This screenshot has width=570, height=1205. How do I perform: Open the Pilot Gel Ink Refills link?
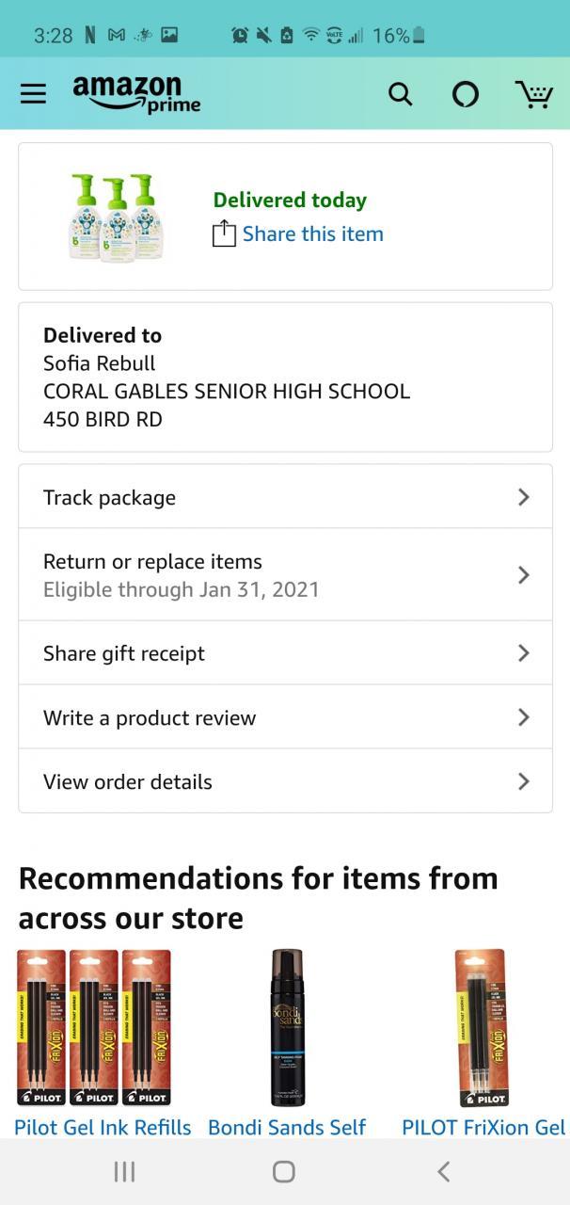pyautogui.click(x=103, y=1127)
